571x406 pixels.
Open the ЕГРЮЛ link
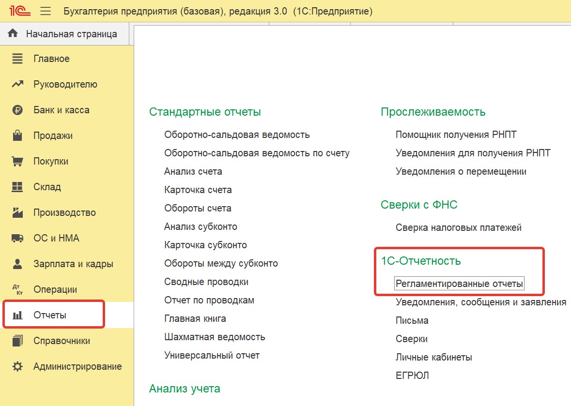(x=412, y=376)
